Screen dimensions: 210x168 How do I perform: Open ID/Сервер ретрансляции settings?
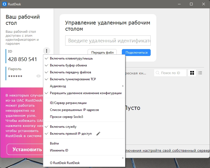coord(84,103)
